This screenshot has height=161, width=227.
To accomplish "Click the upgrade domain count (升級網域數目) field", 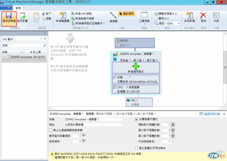I will (x=166, y=141).
